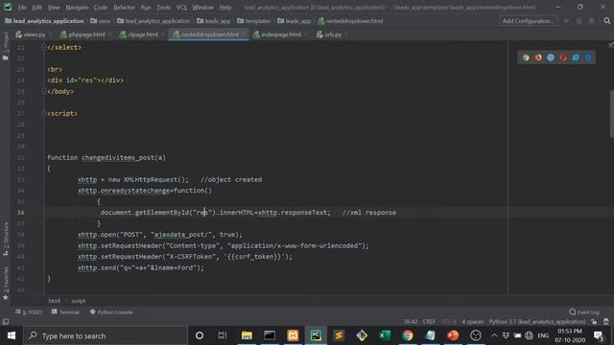Open the Project tool window sidebar
The height and width of the screenshot is (345, 614).
(6, 46)
